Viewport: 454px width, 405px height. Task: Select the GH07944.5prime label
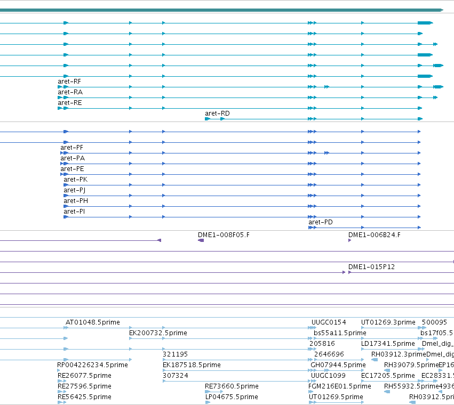tap(338, 365)
